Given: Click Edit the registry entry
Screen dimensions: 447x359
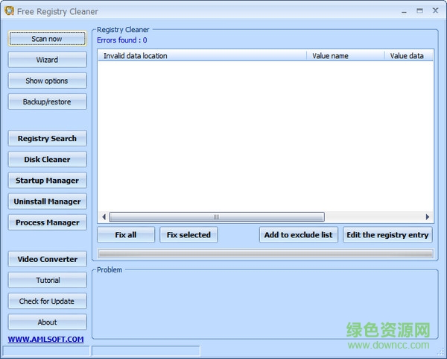Looking at the screenshot, I should click(x=387, y=234).
